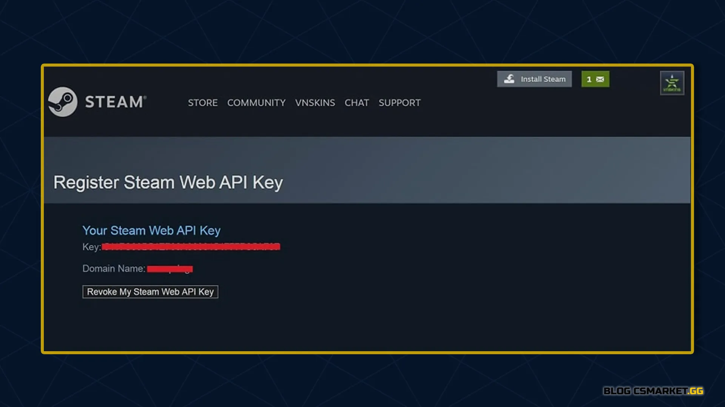725x407 pixels.
Task: Click the Register Steam Web API Key title
Action: [168, 182]
